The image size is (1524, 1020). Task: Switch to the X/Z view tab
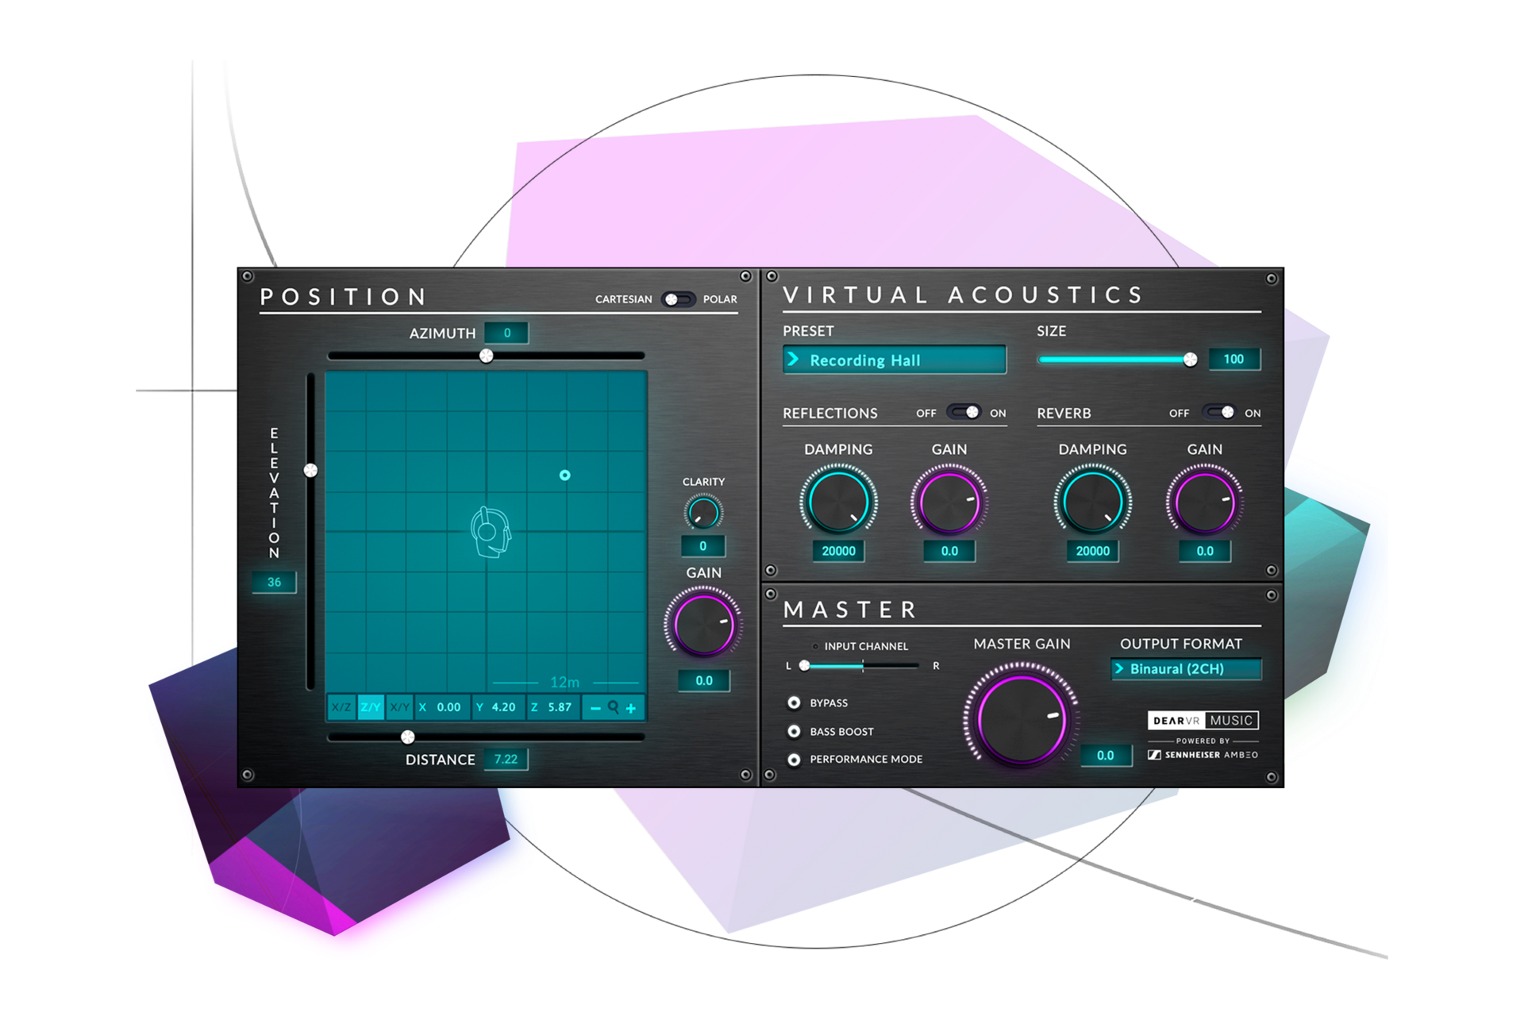coord(342,707)
